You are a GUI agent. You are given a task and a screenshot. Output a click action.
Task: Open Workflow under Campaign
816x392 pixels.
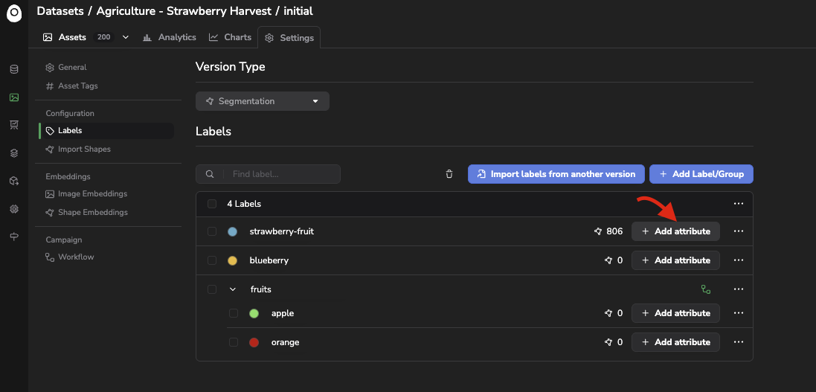pos(70,257)
